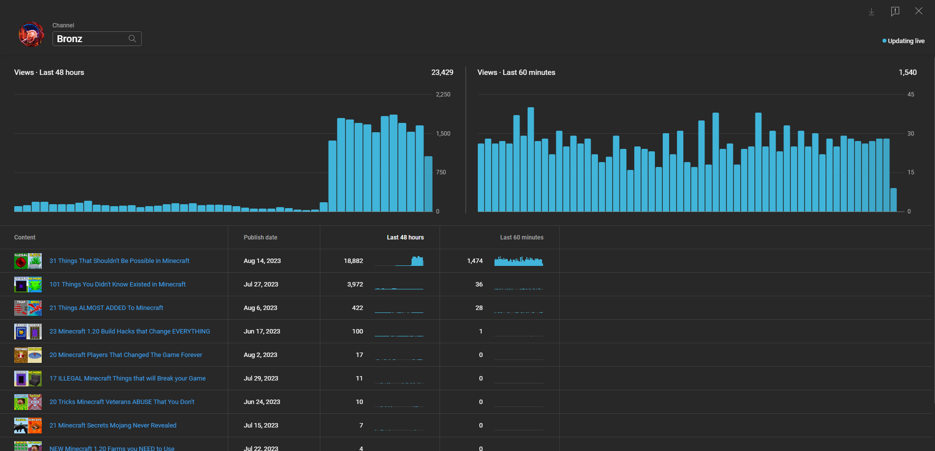Click thumbnail of '101 Things' video
Viewport: 935px width, 451px height.
tap(28, 285)
